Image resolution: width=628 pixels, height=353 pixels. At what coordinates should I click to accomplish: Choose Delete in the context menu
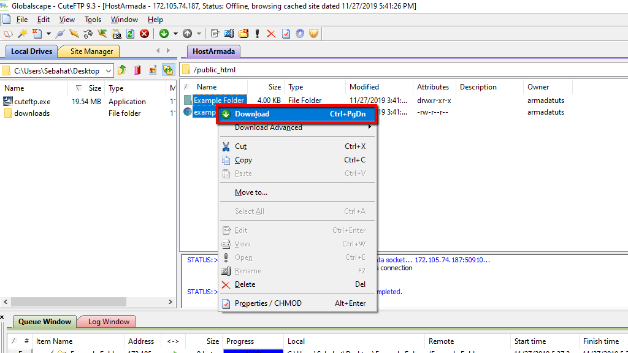297,284
